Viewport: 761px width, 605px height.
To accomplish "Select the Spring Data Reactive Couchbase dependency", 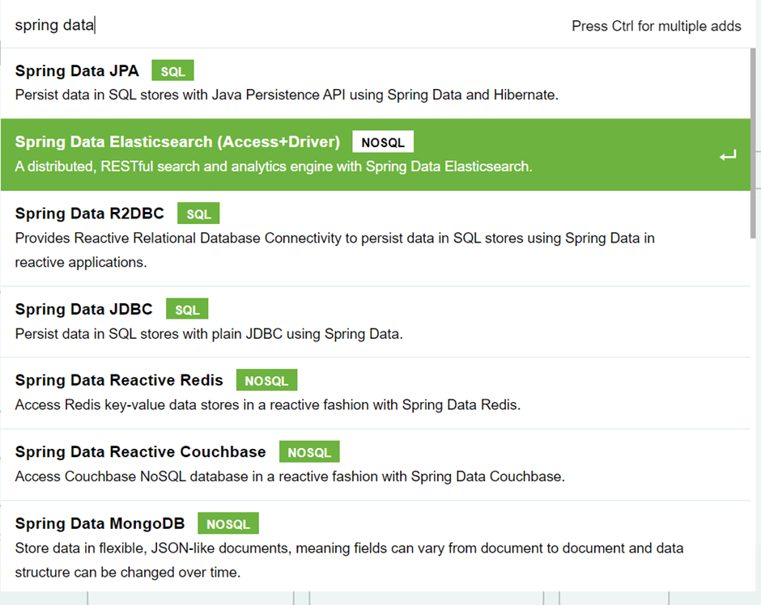I will [x=376, y=465].
